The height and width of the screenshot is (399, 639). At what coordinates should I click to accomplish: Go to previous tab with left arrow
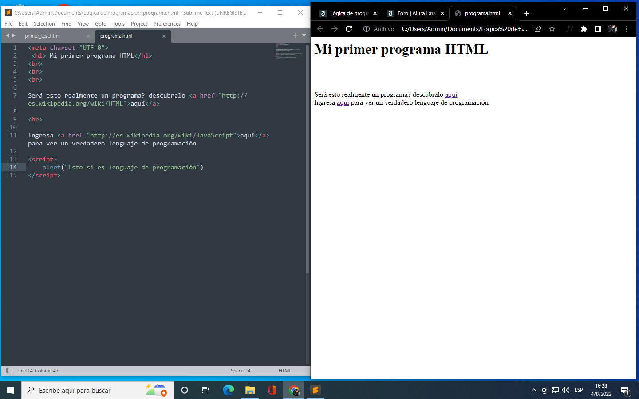tap(7, 35)
